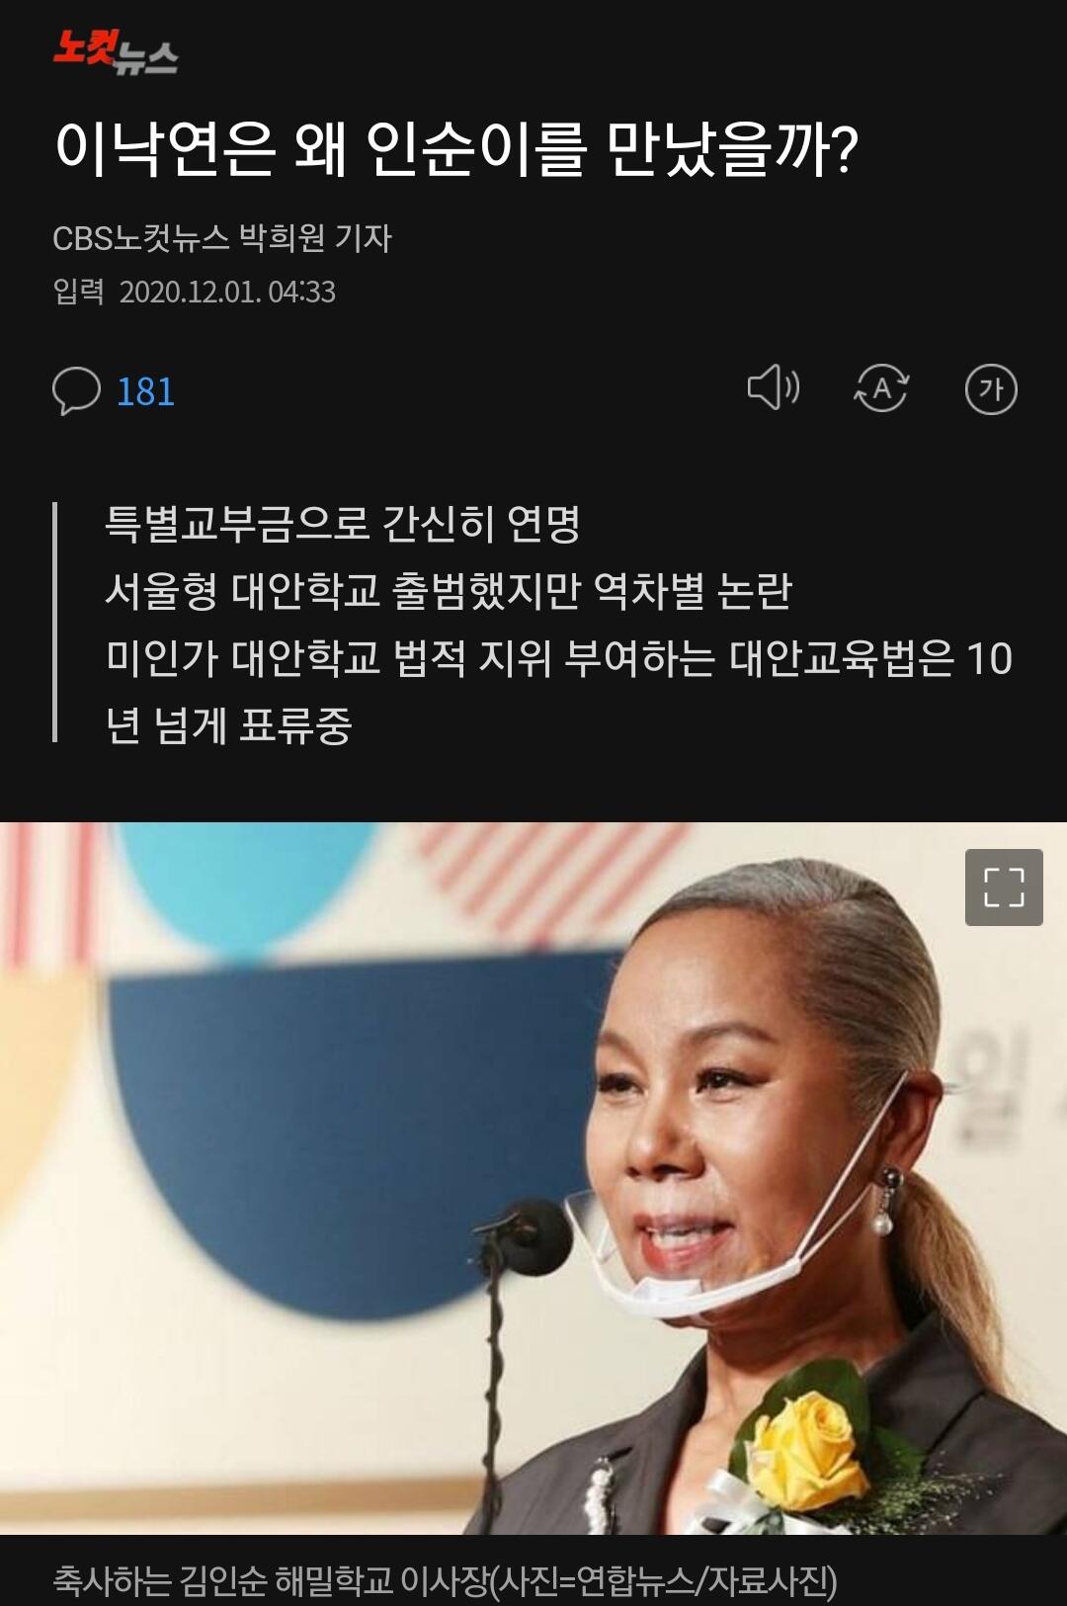
Task: Select summary line 특별교부금으로 간신히 연명
Action: click(x=343, y=524)
